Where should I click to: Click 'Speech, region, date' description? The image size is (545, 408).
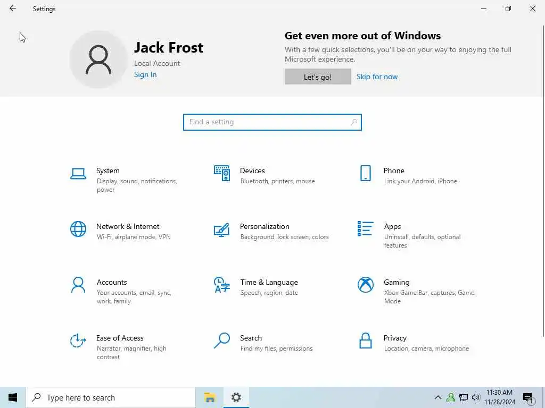tap(269, 293)
